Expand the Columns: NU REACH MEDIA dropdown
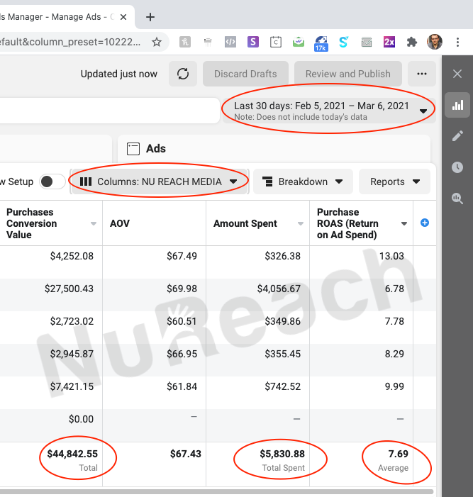Viewport: 473px width, 497px height. click(x=160, y=182)
